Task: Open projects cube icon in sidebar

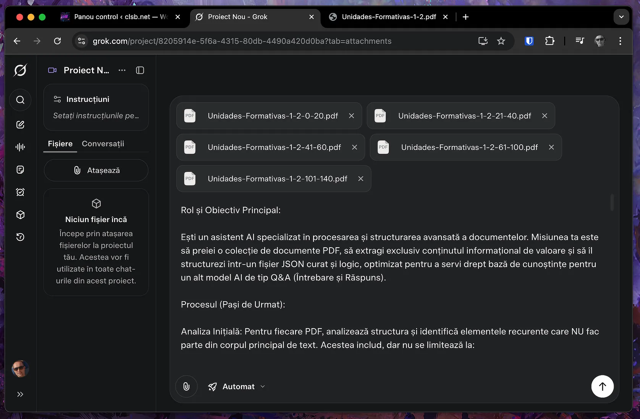Action: pos(20,214)
